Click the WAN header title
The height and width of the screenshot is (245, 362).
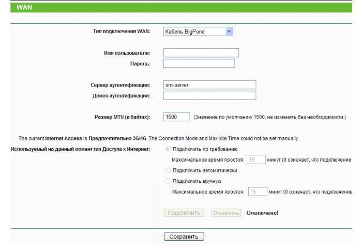(24, 7)
